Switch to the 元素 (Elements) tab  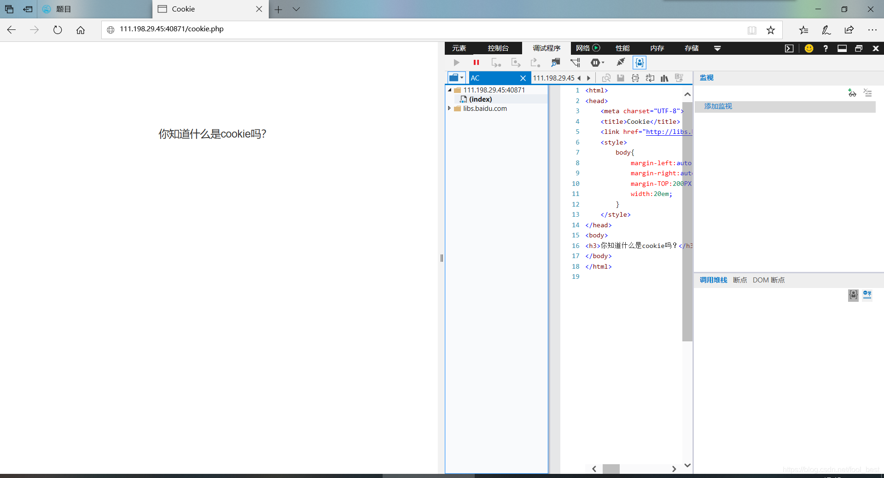click(x=459, y=48)
